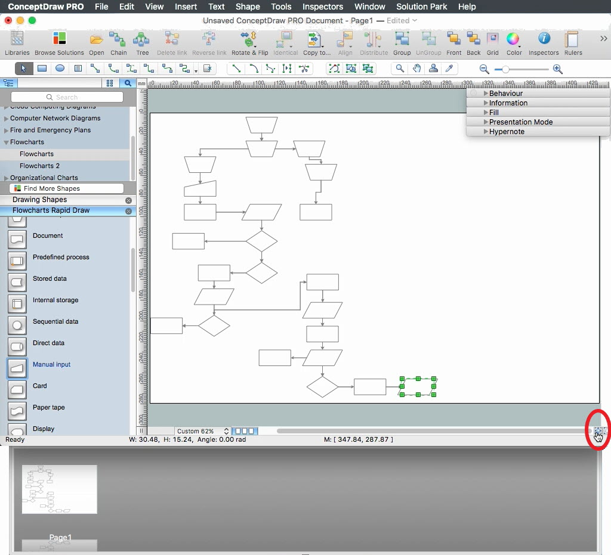Select the Ellipse drawing tool

tap(60, 69)
